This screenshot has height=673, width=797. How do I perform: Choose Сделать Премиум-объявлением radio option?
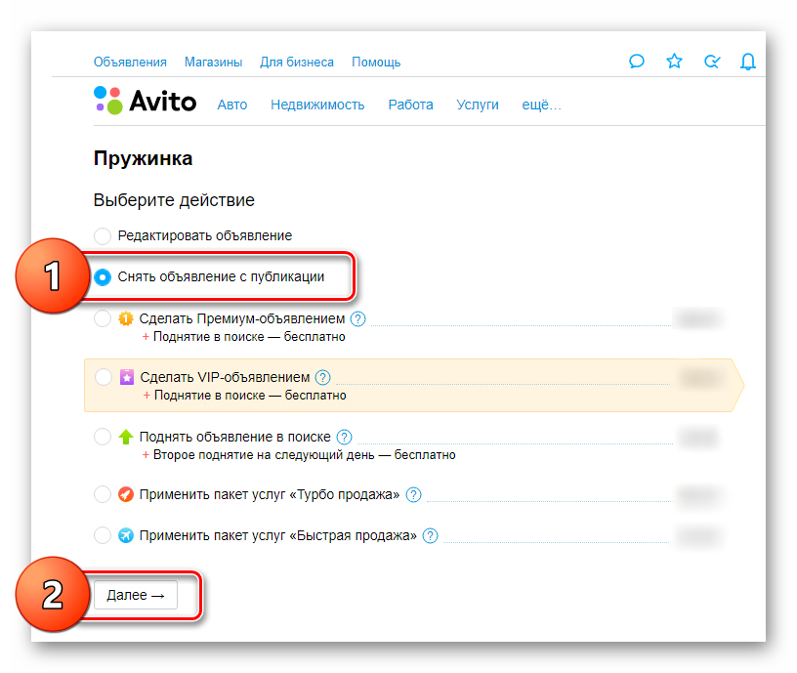(103, 318)
